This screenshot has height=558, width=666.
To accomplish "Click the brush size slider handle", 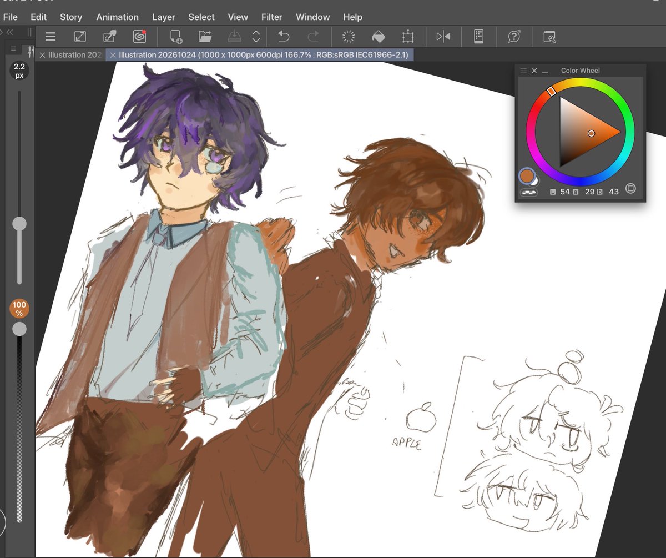I will (x=19, y=224).
